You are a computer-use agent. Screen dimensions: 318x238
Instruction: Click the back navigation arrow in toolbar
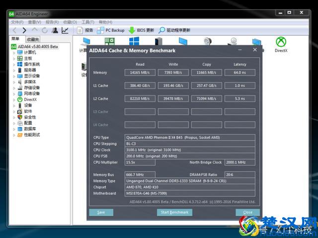tap(14, 30)
